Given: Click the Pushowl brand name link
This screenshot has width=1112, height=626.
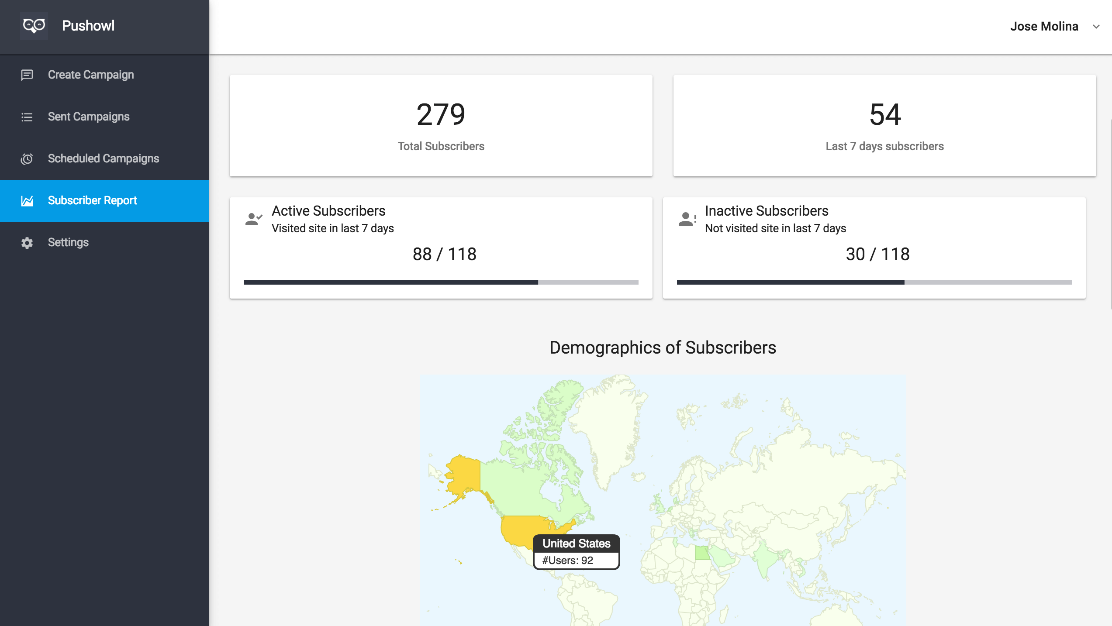Looking at the screenshot, I should [x=88, y=26].
